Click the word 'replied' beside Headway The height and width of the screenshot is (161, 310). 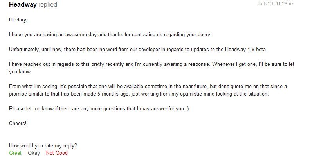(x=48, y=5)
